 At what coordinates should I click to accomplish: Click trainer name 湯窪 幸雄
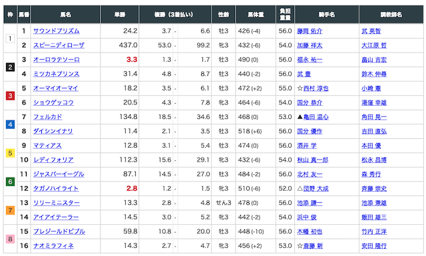374,103
